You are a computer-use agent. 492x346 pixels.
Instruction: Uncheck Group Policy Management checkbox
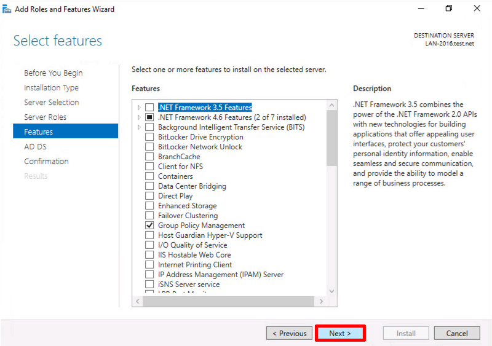click(x=149, y=225)
